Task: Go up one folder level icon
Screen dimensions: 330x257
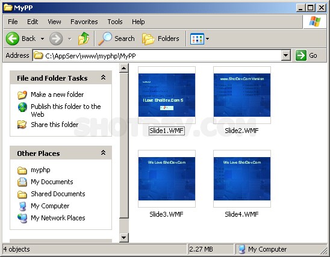Action: coord(84,39)
